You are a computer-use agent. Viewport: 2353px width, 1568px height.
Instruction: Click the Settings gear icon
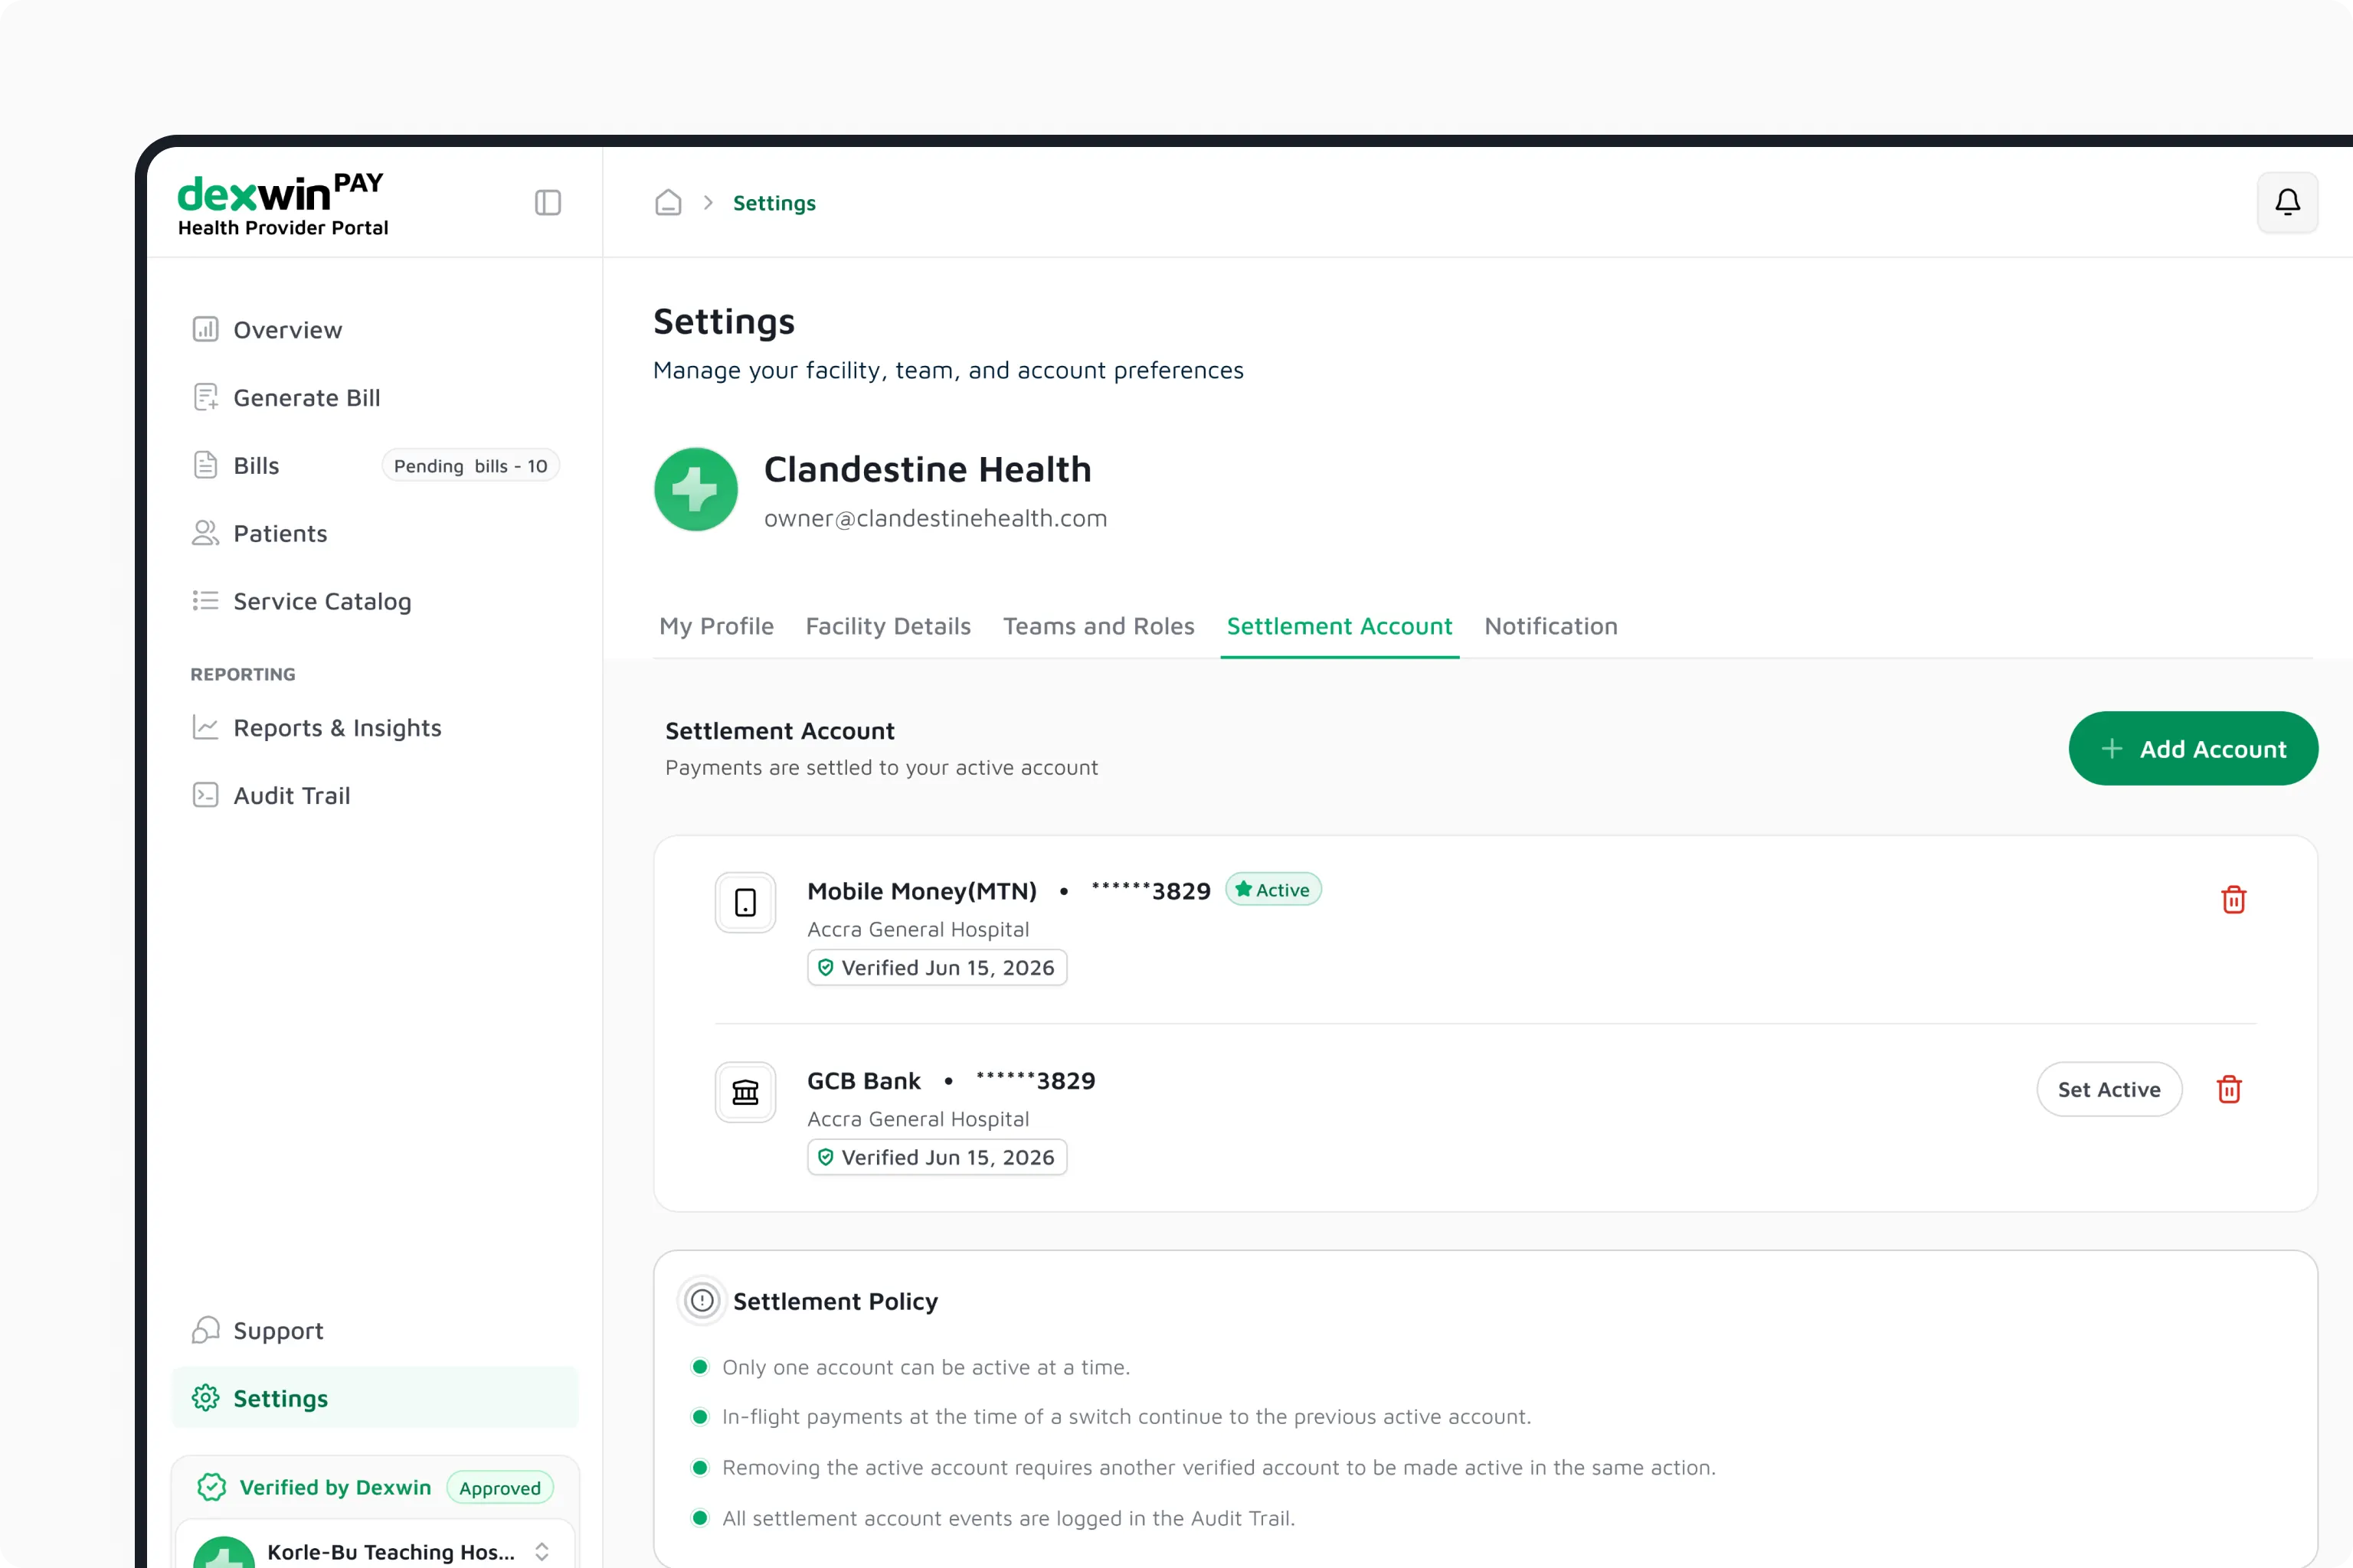coord(205,1398)
